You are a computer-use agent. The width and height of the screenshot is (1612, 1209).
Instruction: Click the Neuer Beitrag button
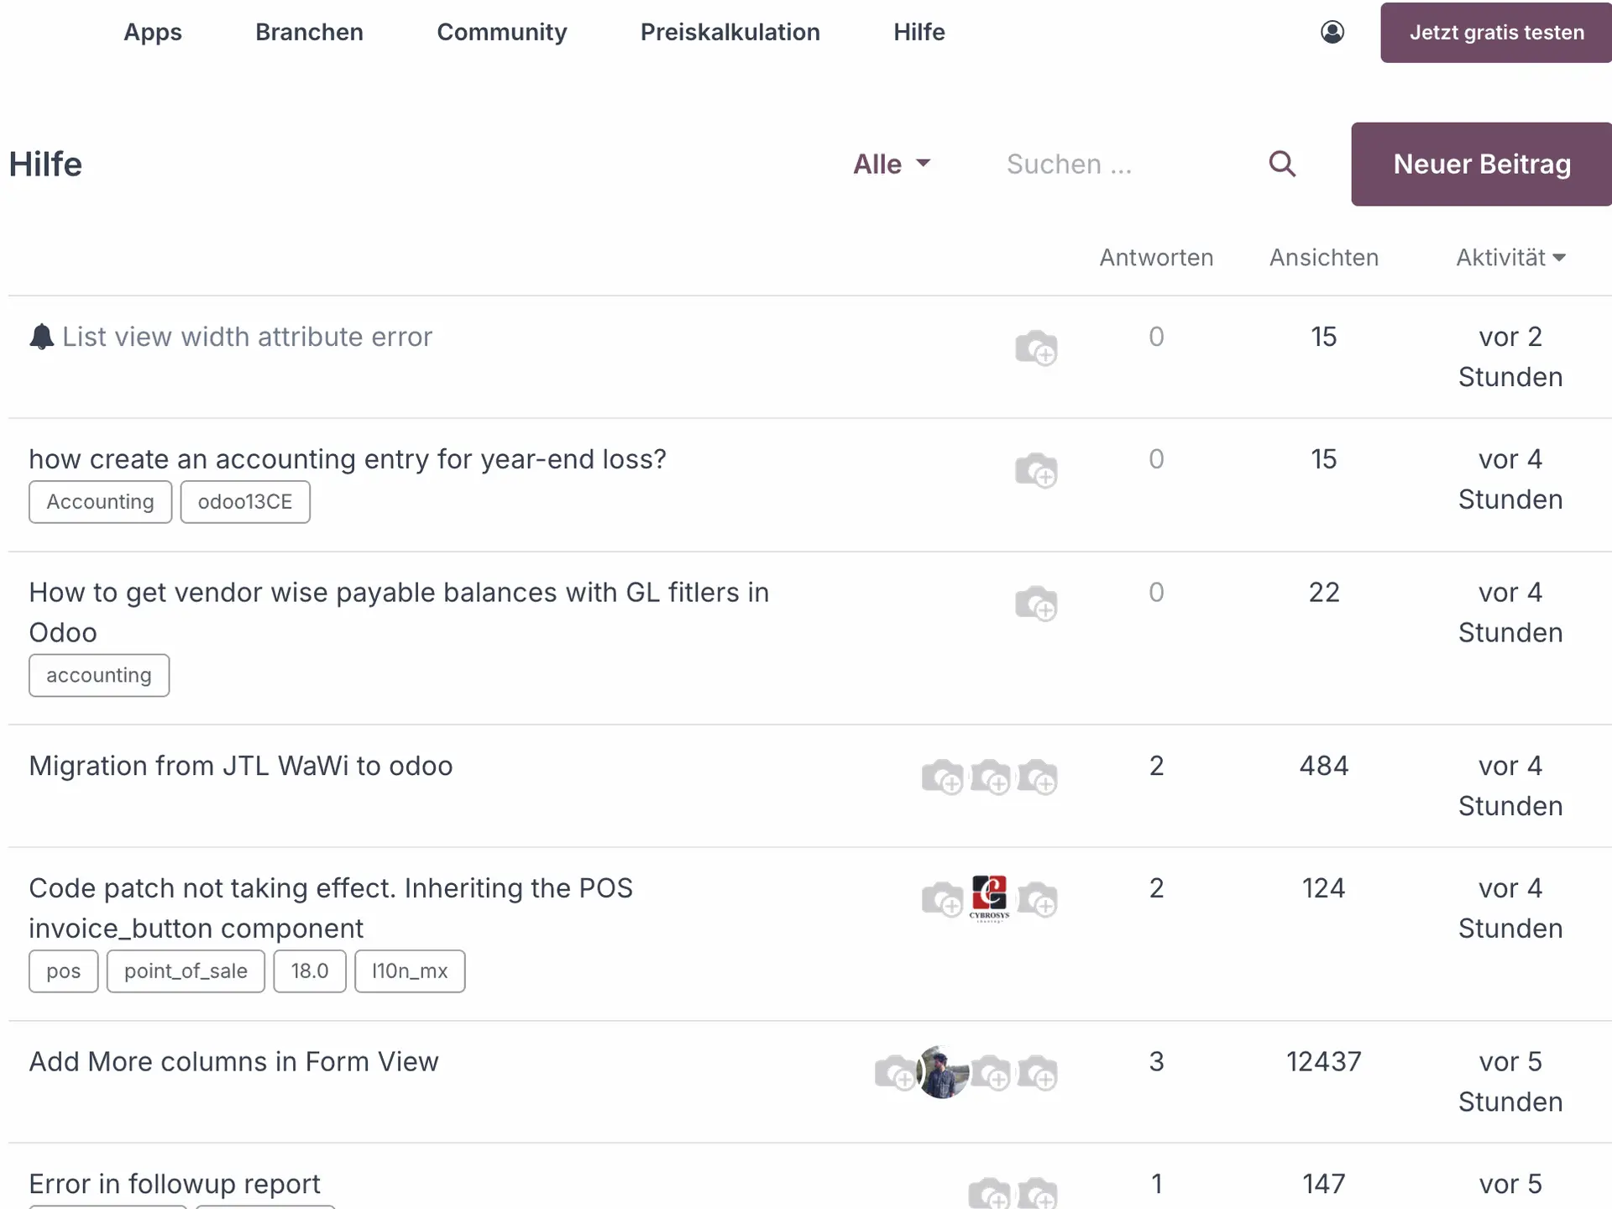1480,164
